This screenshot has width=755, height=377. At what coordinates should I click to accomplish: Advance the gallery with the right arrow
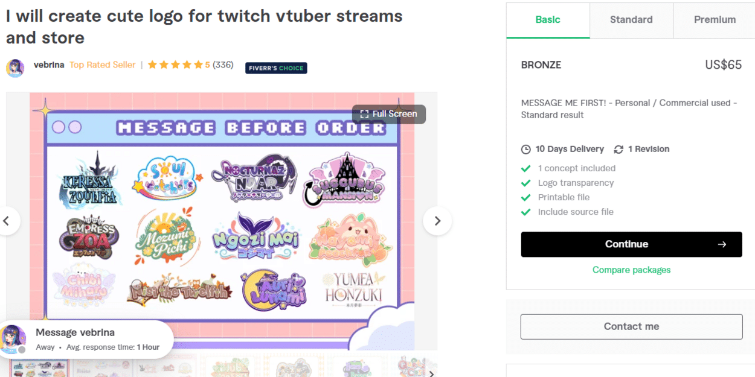pyautogui.click(x=437, y=221)
